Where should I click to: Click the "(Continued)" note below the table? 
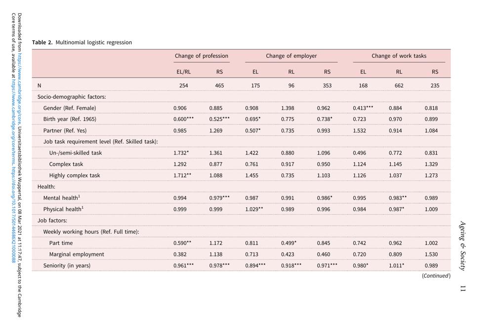(436, 276)
